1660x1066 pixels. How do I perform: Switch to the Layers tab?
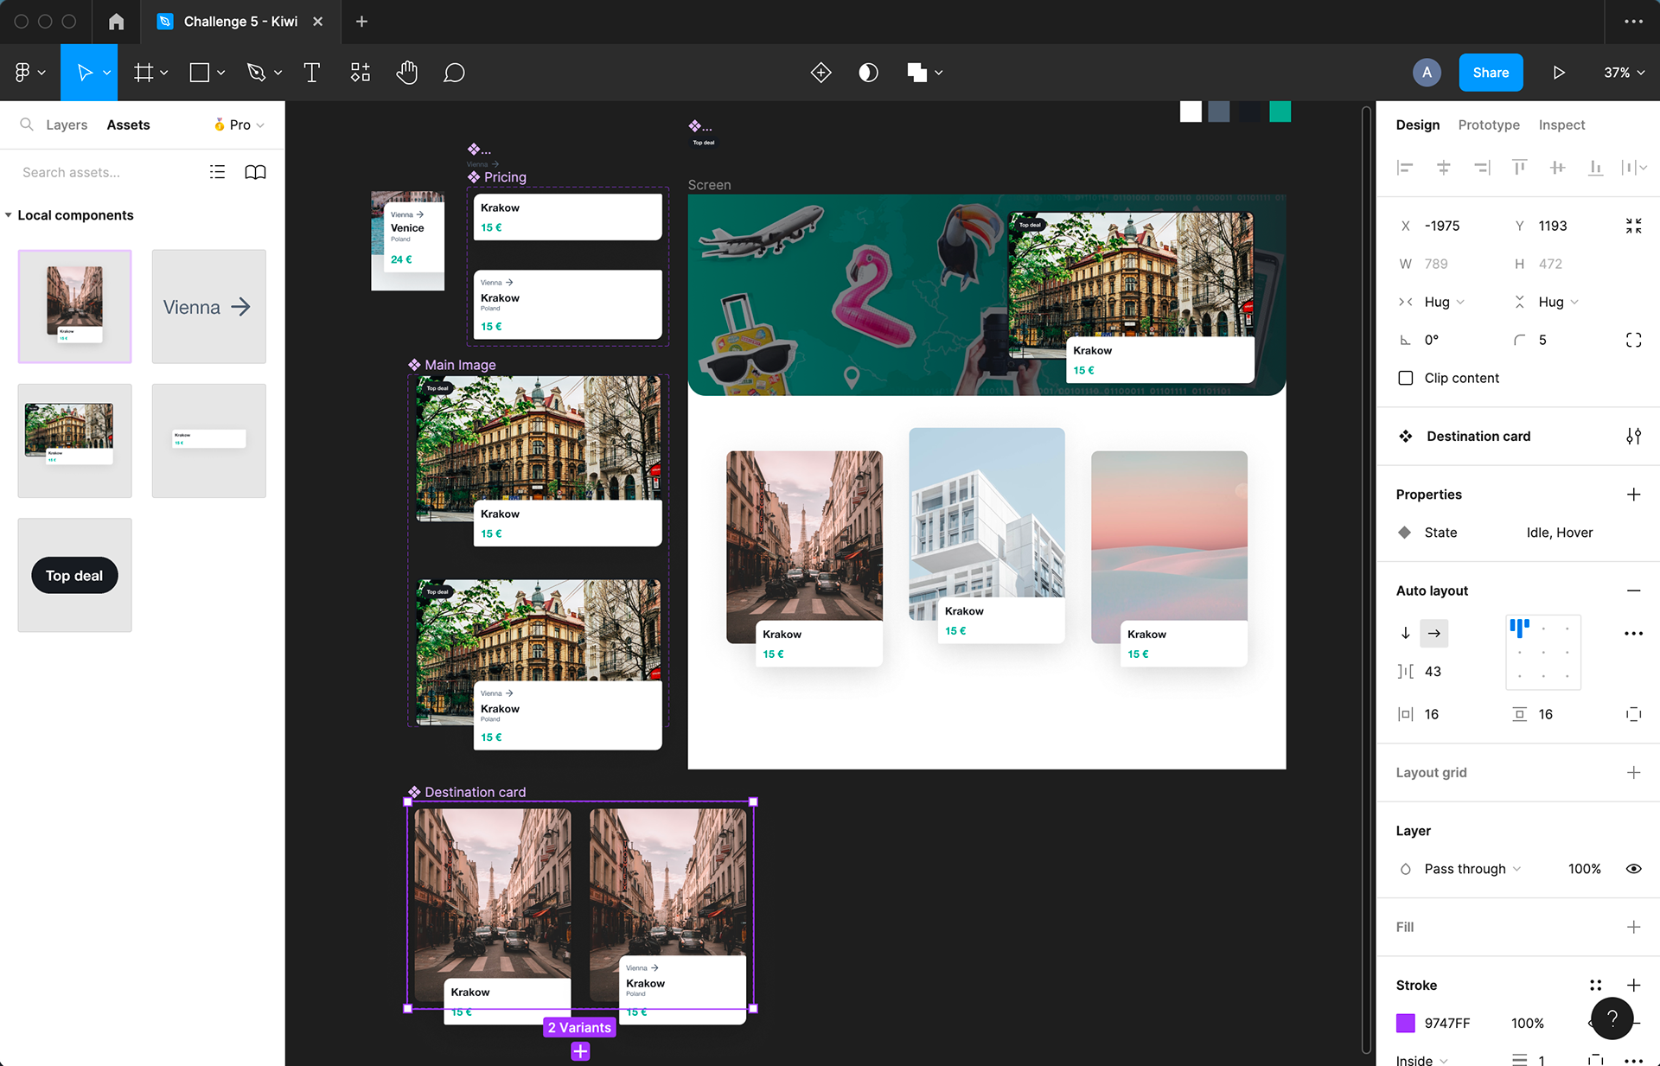(x=67, y=124)
